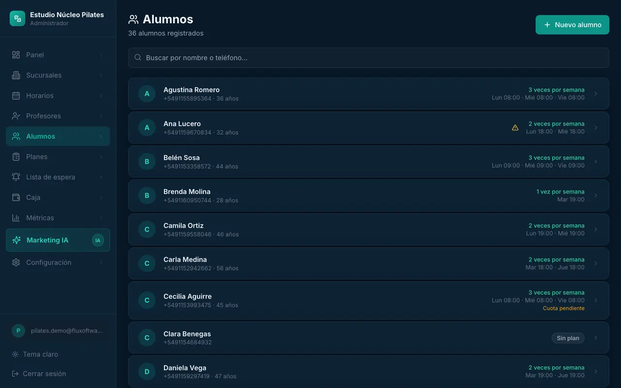Click Cerrar sesión to log out
Viewport: 621px width, 388px height.
pyautogui.click(x=39, y=373)
